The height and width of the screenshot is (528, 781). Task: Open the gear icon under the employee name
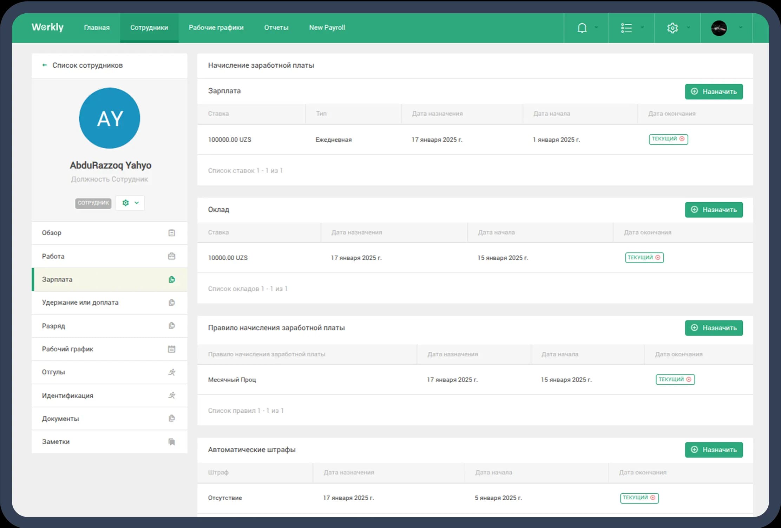125,203
